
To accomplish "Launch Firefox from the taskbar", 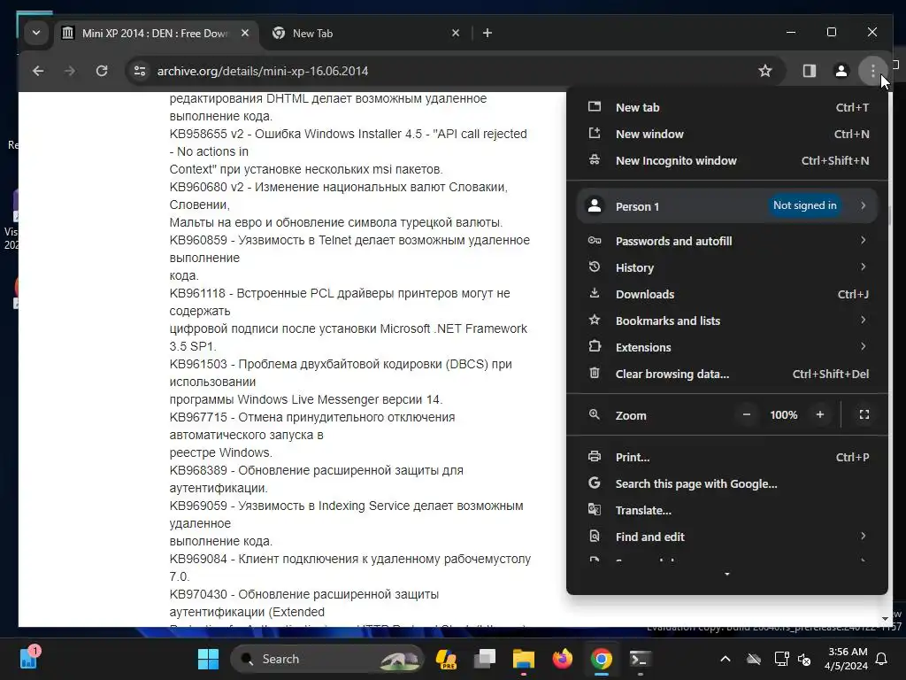I will (562, 659).
